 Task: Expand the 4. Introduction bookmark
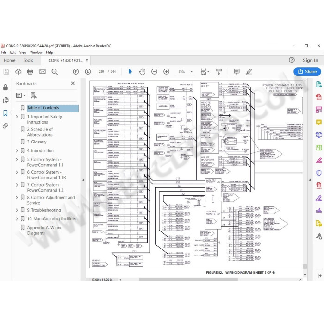tap(17, 151)
